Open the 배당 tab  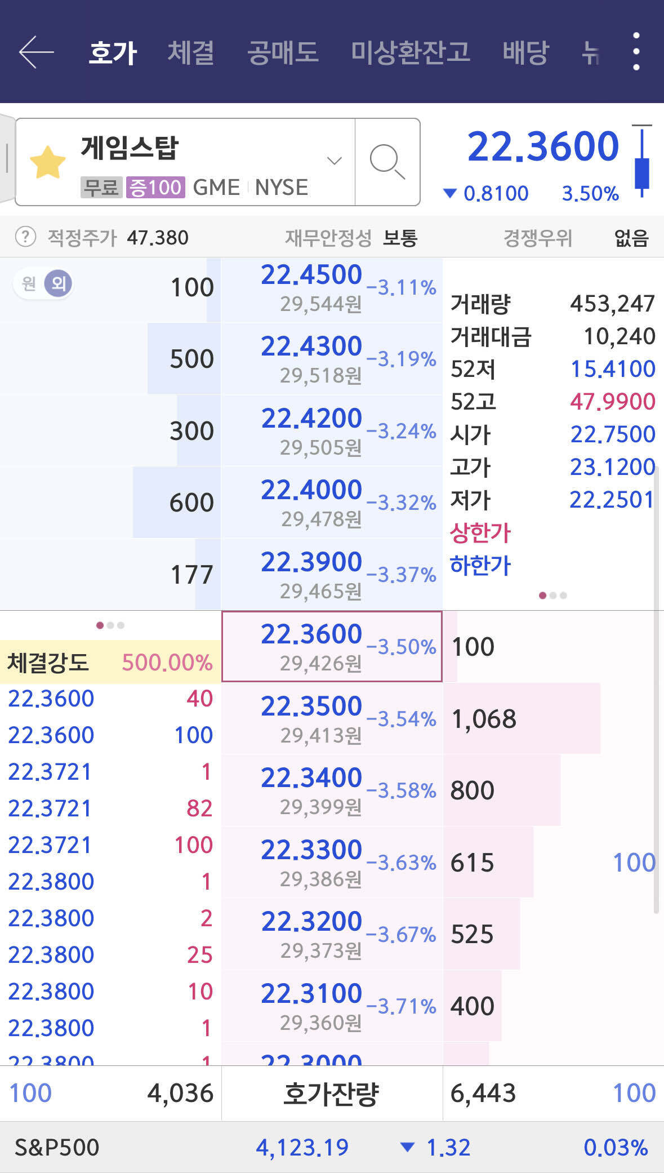(x=525, y=53)
